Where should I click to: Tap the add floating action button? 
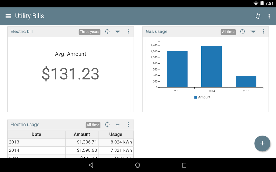click(262, 143)
